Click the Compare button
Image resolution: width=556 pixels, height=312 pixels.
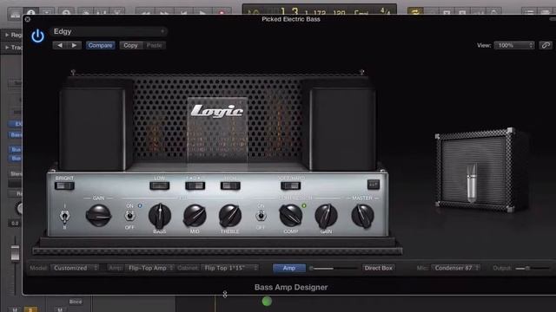pos(101,45)
